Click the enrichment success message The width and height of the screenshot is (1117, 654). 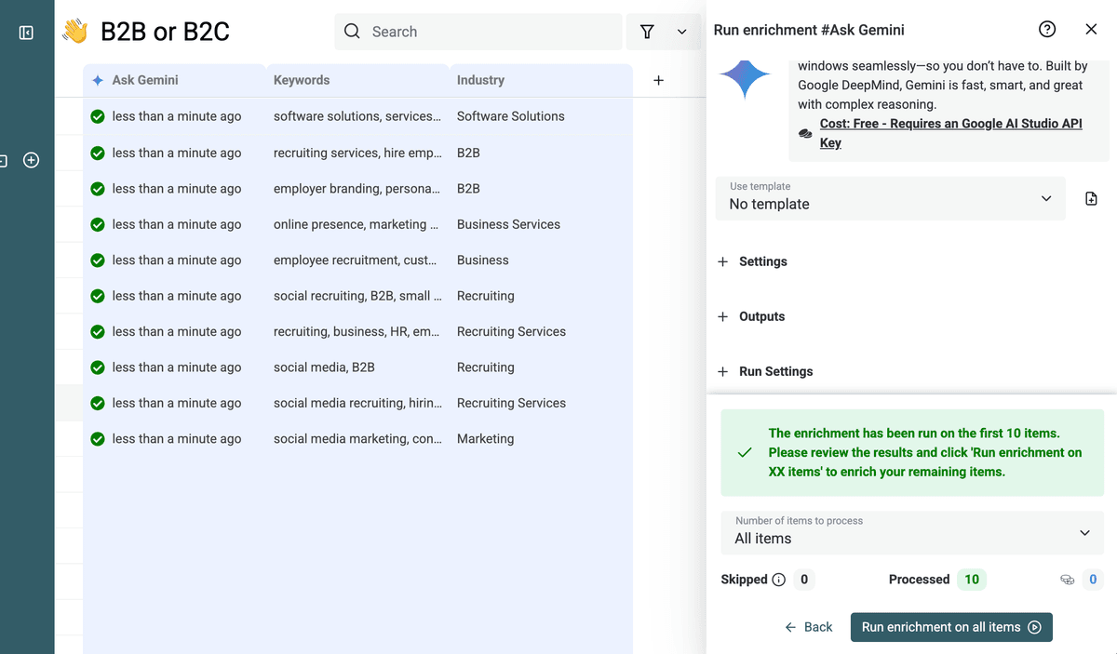(912, 452)
